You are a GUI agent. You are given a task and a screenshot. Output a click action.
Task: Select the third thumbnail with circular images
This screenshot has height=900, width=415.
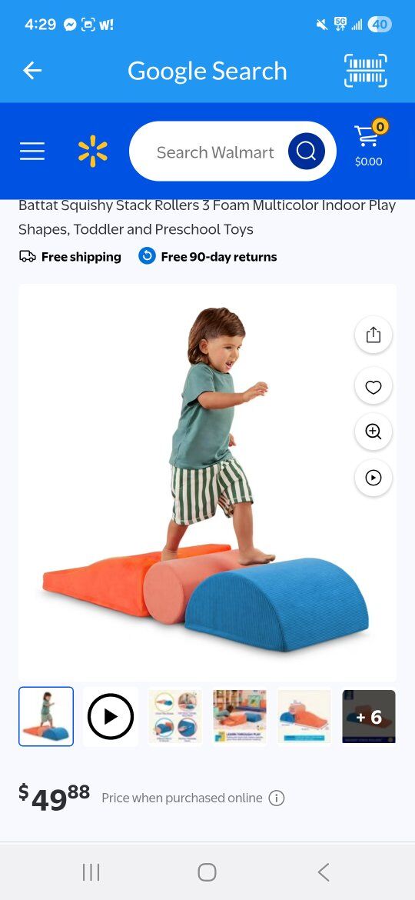(174, 716)
